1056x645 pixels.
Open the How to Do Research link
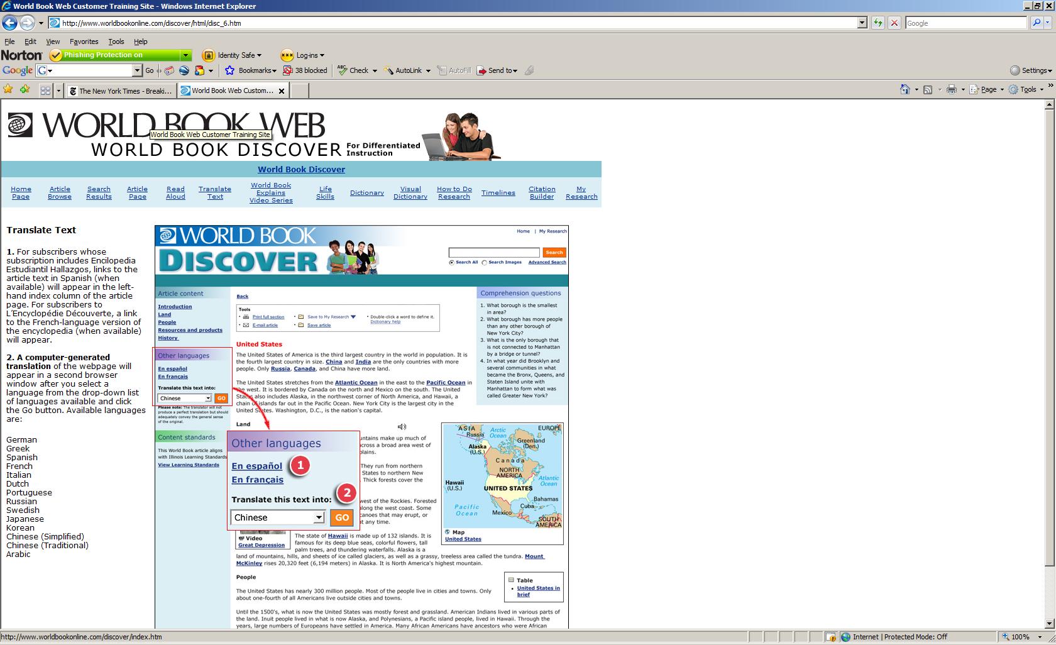click(454, 192)
